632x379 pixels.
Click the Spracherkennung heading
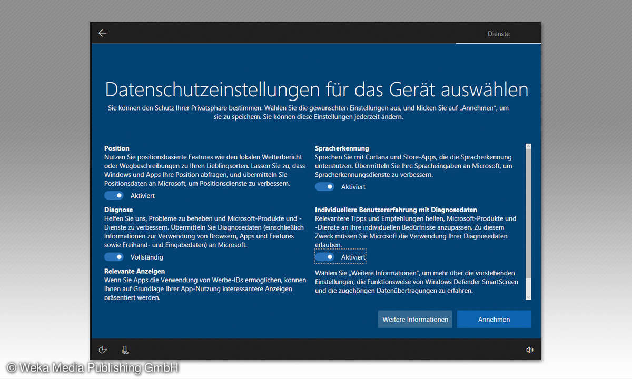[x=342, y=148]
